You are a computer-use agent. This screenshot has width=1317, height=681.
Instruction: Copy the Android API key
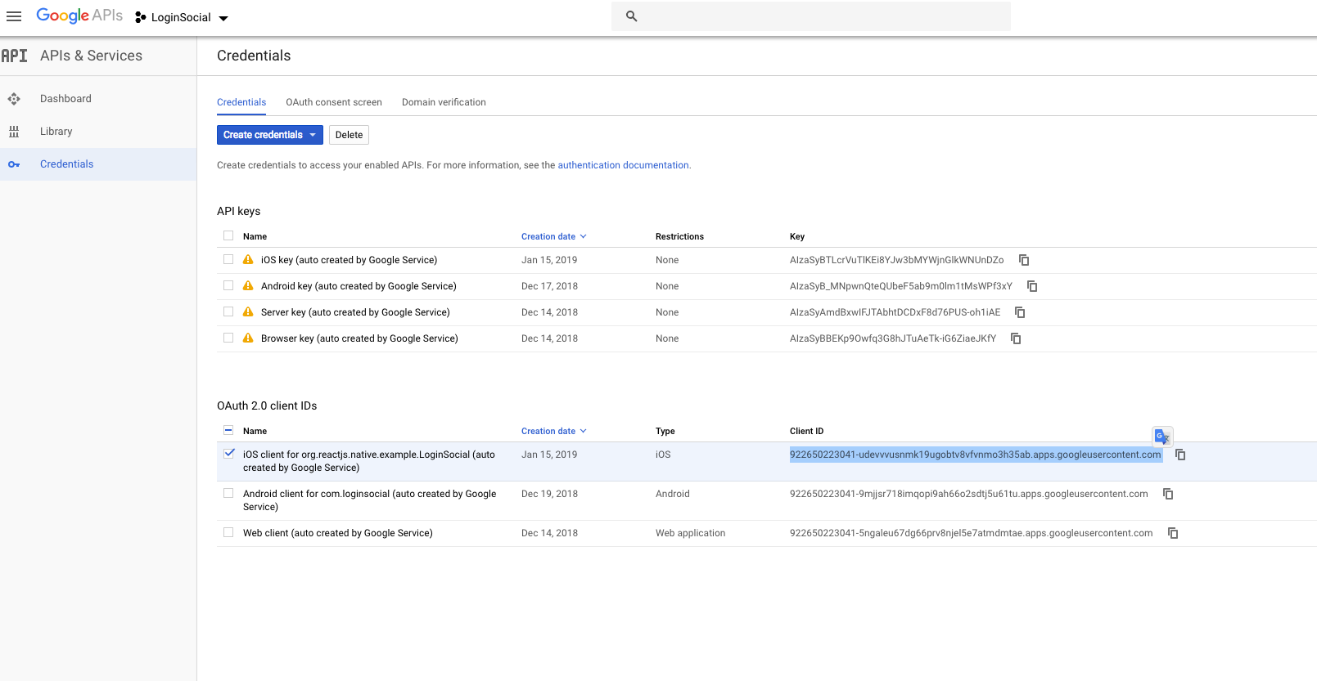tap(1032, 286)
